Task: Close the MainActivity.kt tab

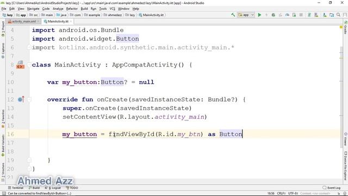Action: click(71, 21)
